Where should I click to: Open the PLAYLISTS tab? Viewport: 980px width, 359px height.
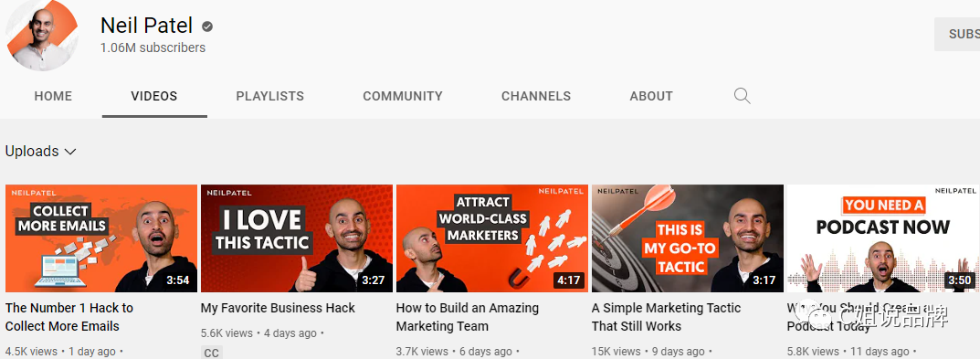(x=270, y=96)
